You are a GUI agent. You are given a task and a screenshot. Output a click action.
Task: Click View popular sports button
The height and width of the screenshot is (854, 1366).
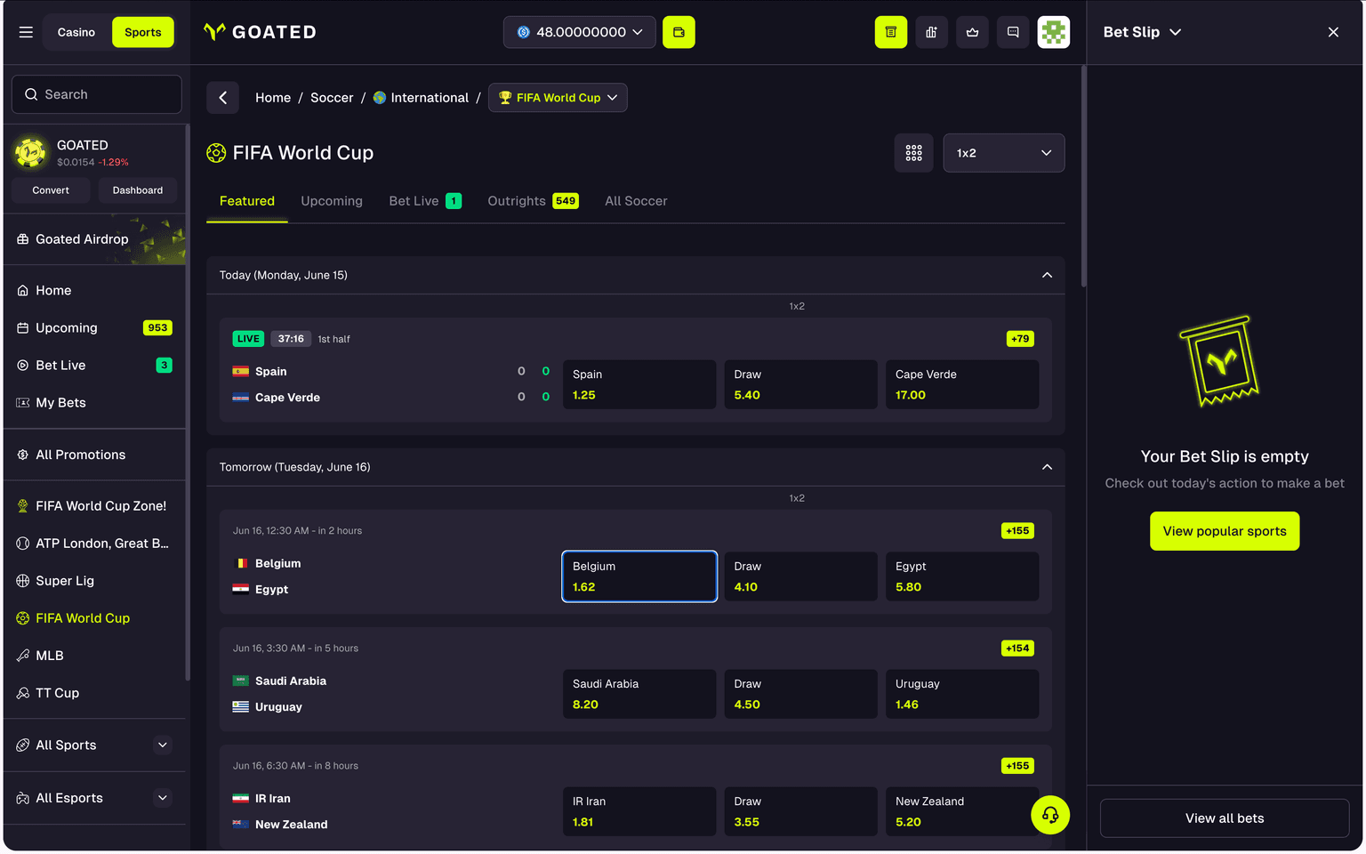click(x=1225, y=531)
